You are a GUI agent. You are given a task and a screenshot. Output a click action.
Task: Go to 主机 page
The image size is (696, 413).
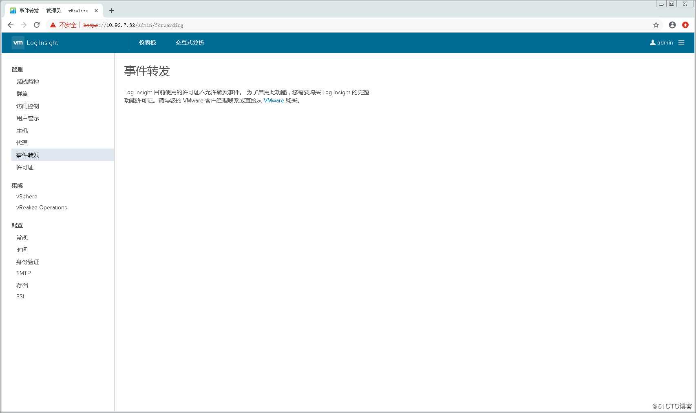pyautogui.click(x=22, y=131)
